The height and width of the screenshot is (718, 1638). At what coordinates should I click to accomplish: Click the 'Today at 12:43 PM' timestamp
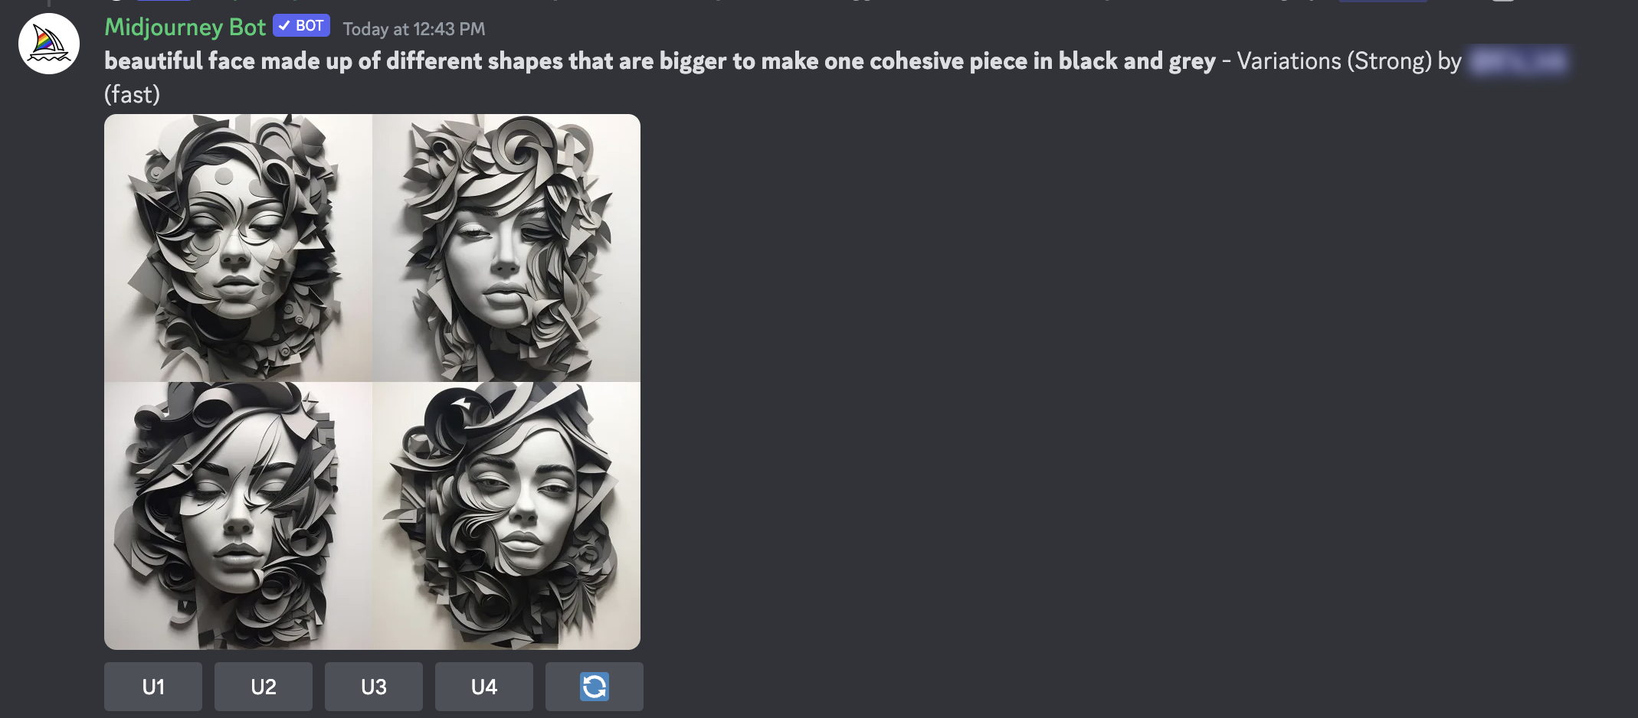click(x=414, y=29)
